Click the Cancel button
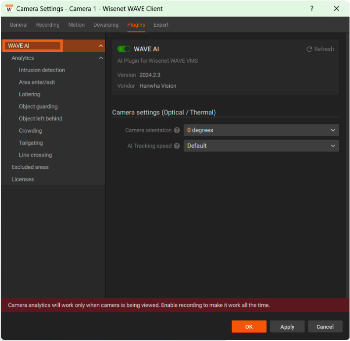This screenshot has height=341, width=350. [x=325, y=327]
